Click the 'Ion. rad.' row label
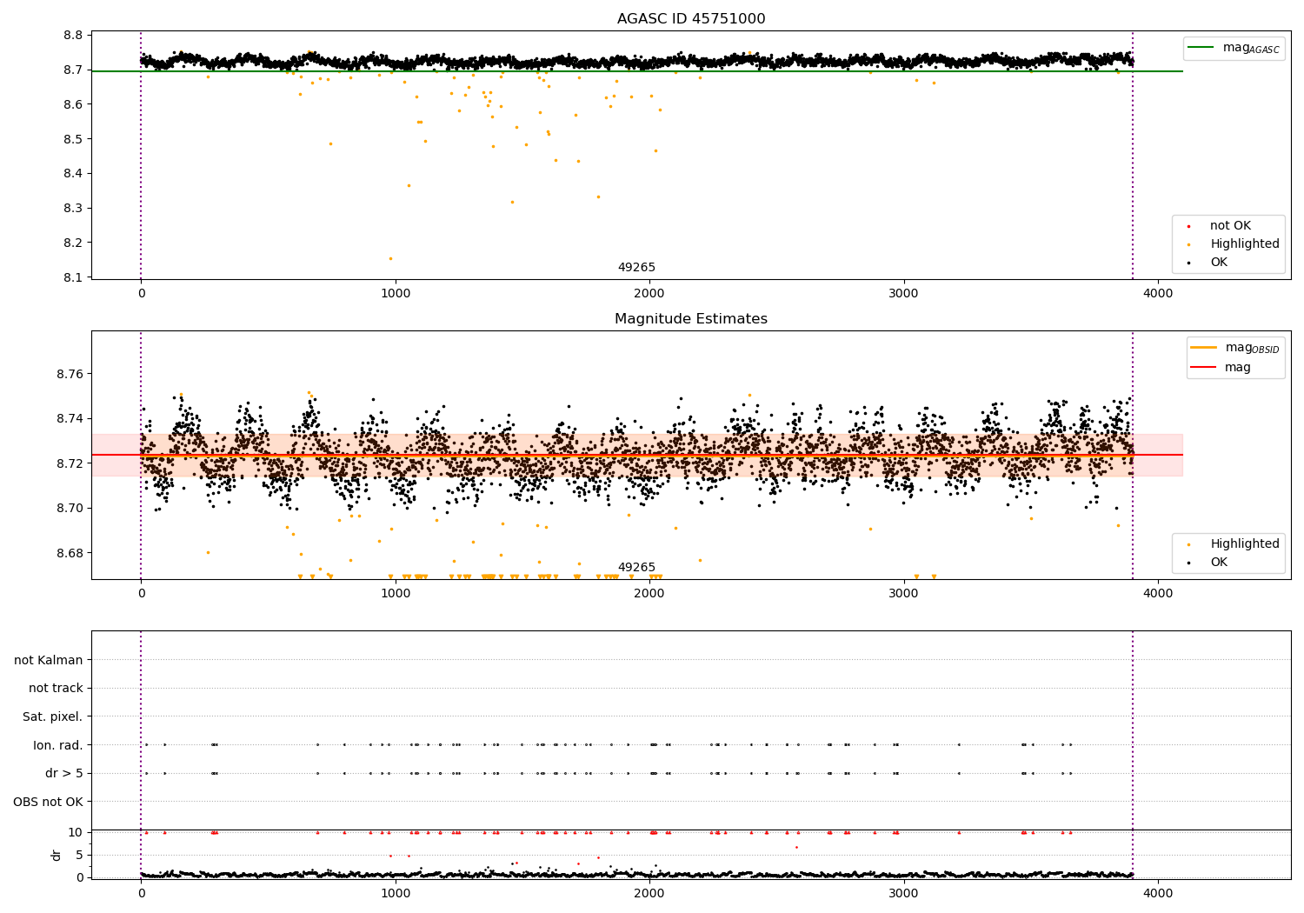 [58, 745]
